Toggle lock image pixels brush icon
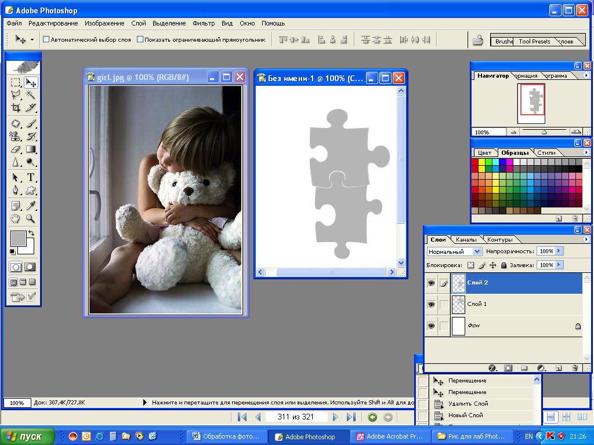Image resolution: width=594 pixels, height=445 pixels. tap(482, 265)
